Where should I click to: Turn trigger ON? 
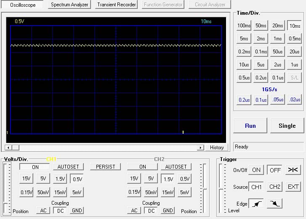click(x=256, y=170)
